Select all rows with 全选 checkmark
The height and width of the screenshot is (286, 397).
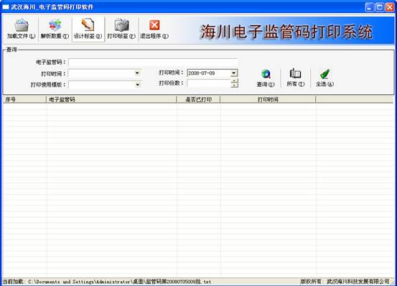(x=324, y=78)
